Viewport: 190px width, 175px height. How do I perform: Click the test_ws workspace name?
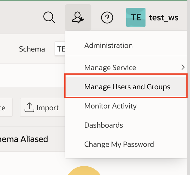(x=164, y=18)
